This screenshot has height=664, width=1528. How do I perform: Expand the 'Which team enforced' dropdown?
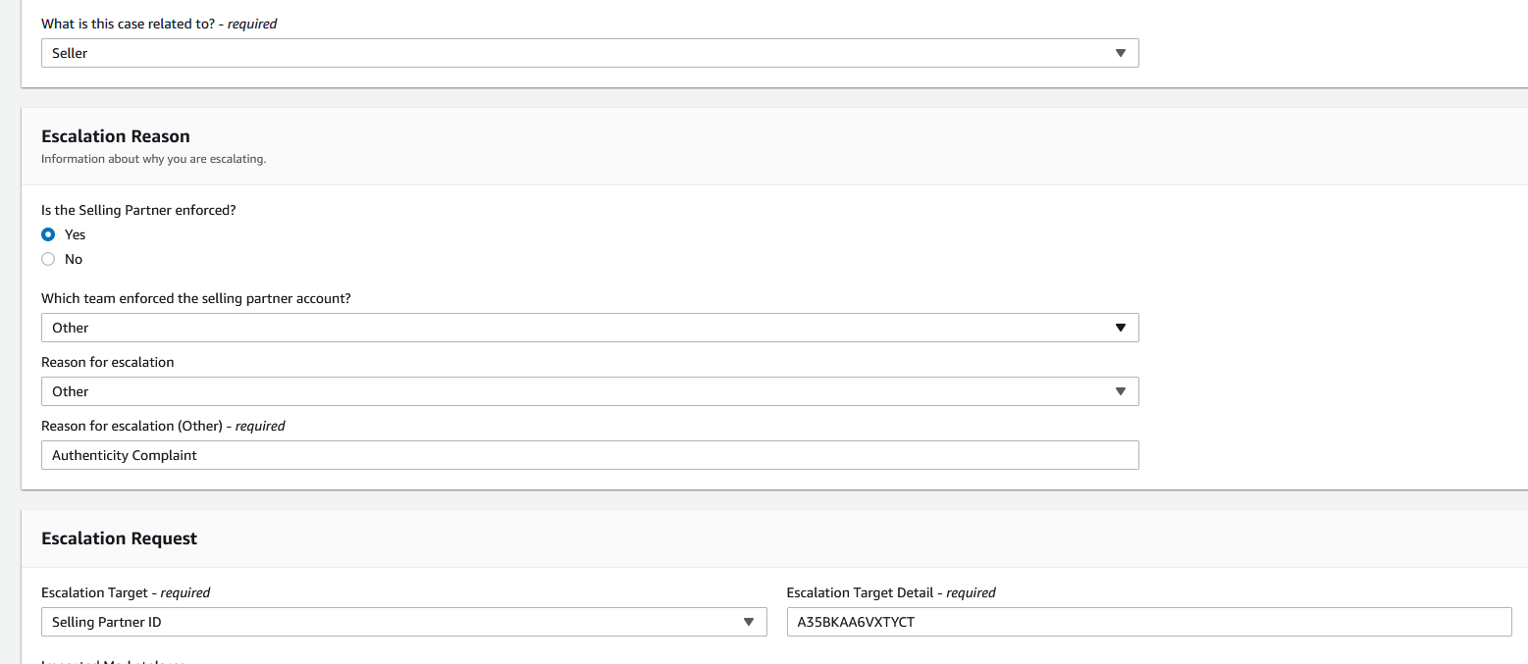[x=589, y=328]
